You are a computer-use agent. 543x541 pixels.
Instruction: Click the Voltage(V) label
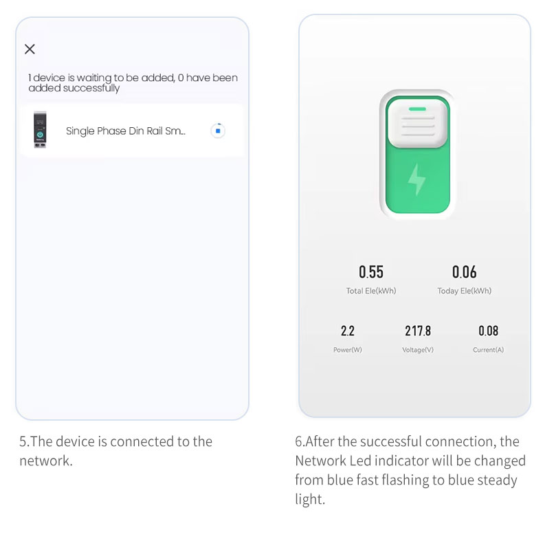coord(418,350)
